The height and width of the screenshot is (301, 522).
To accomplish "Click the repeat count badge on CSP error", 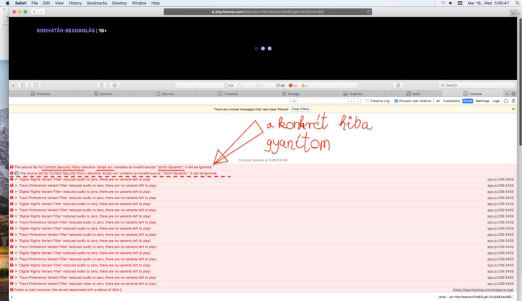I will (x=16, y=173).
